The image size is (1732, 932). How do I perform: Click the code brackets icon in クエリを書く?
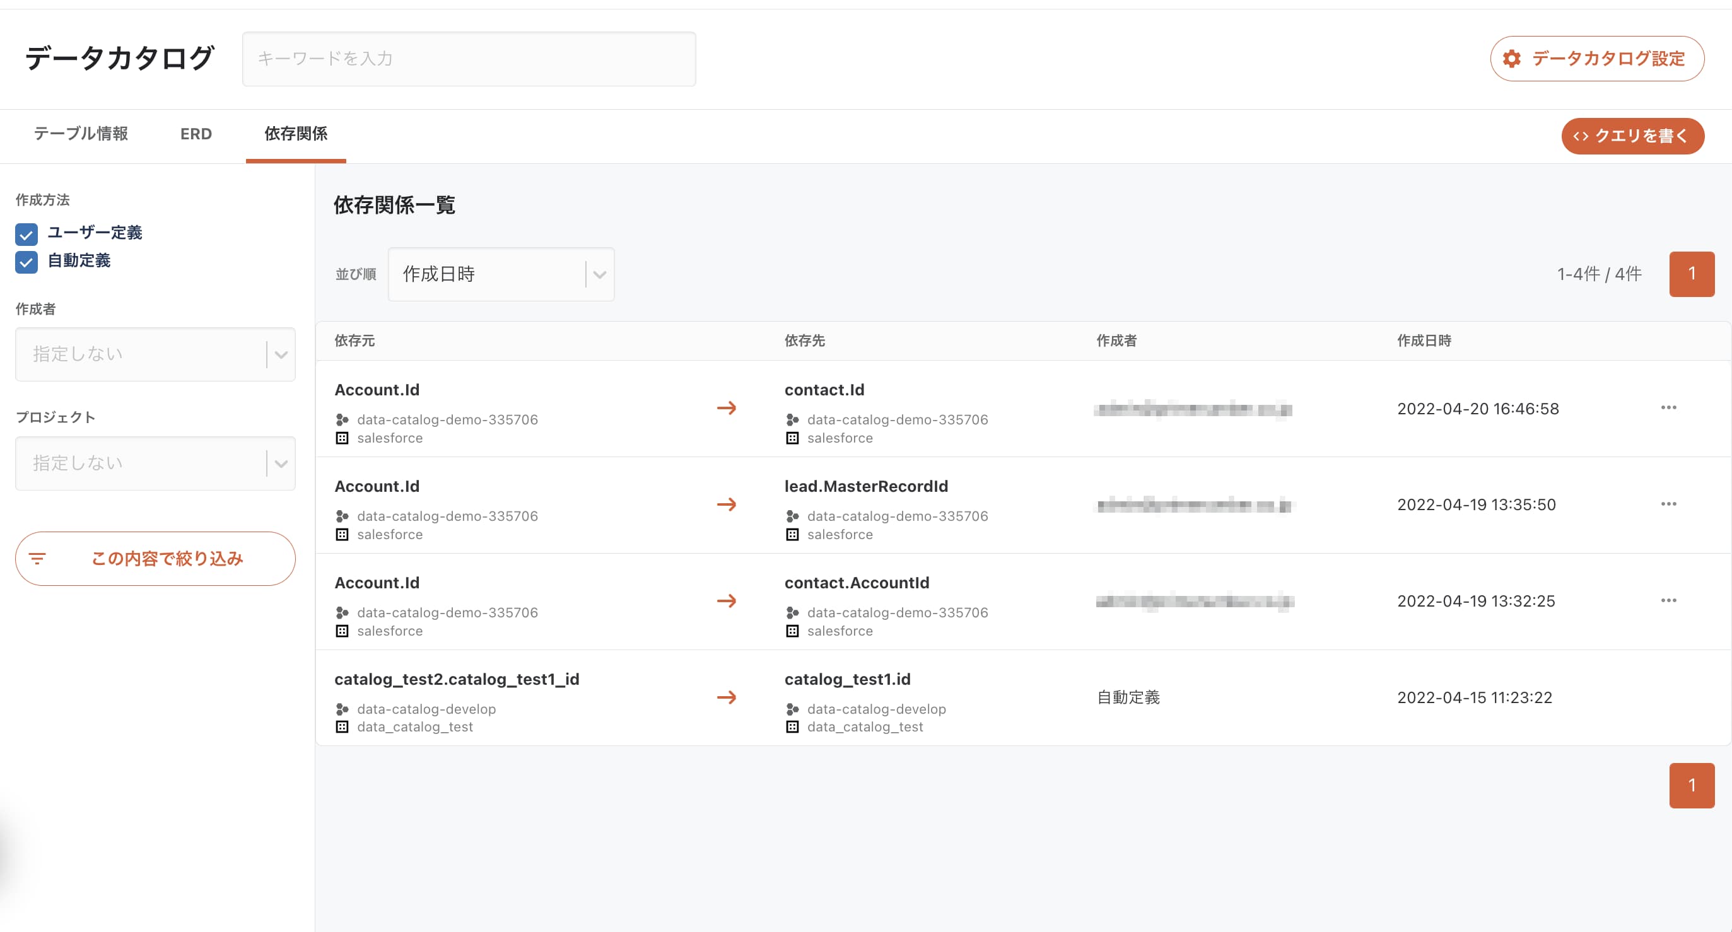[1581, 136]
